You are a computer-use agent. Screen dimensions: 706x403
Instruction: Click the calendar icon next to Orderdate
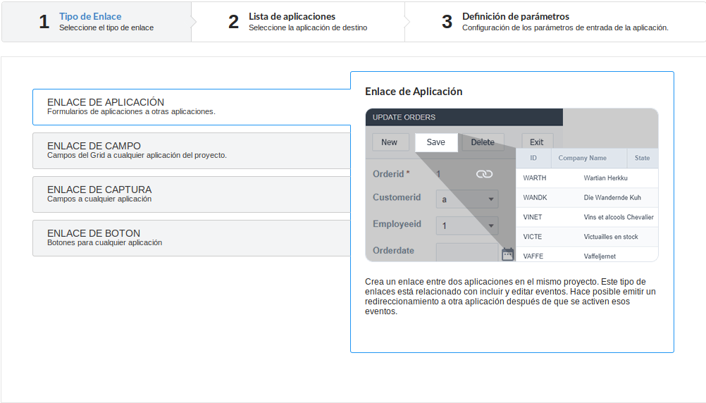click(507, 254)
